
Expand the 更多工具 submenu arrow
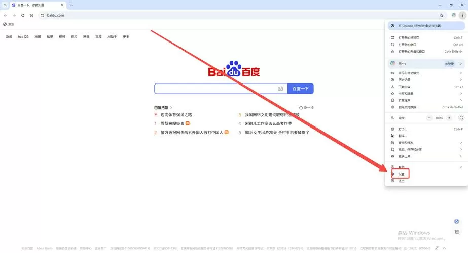click(461, 156)
